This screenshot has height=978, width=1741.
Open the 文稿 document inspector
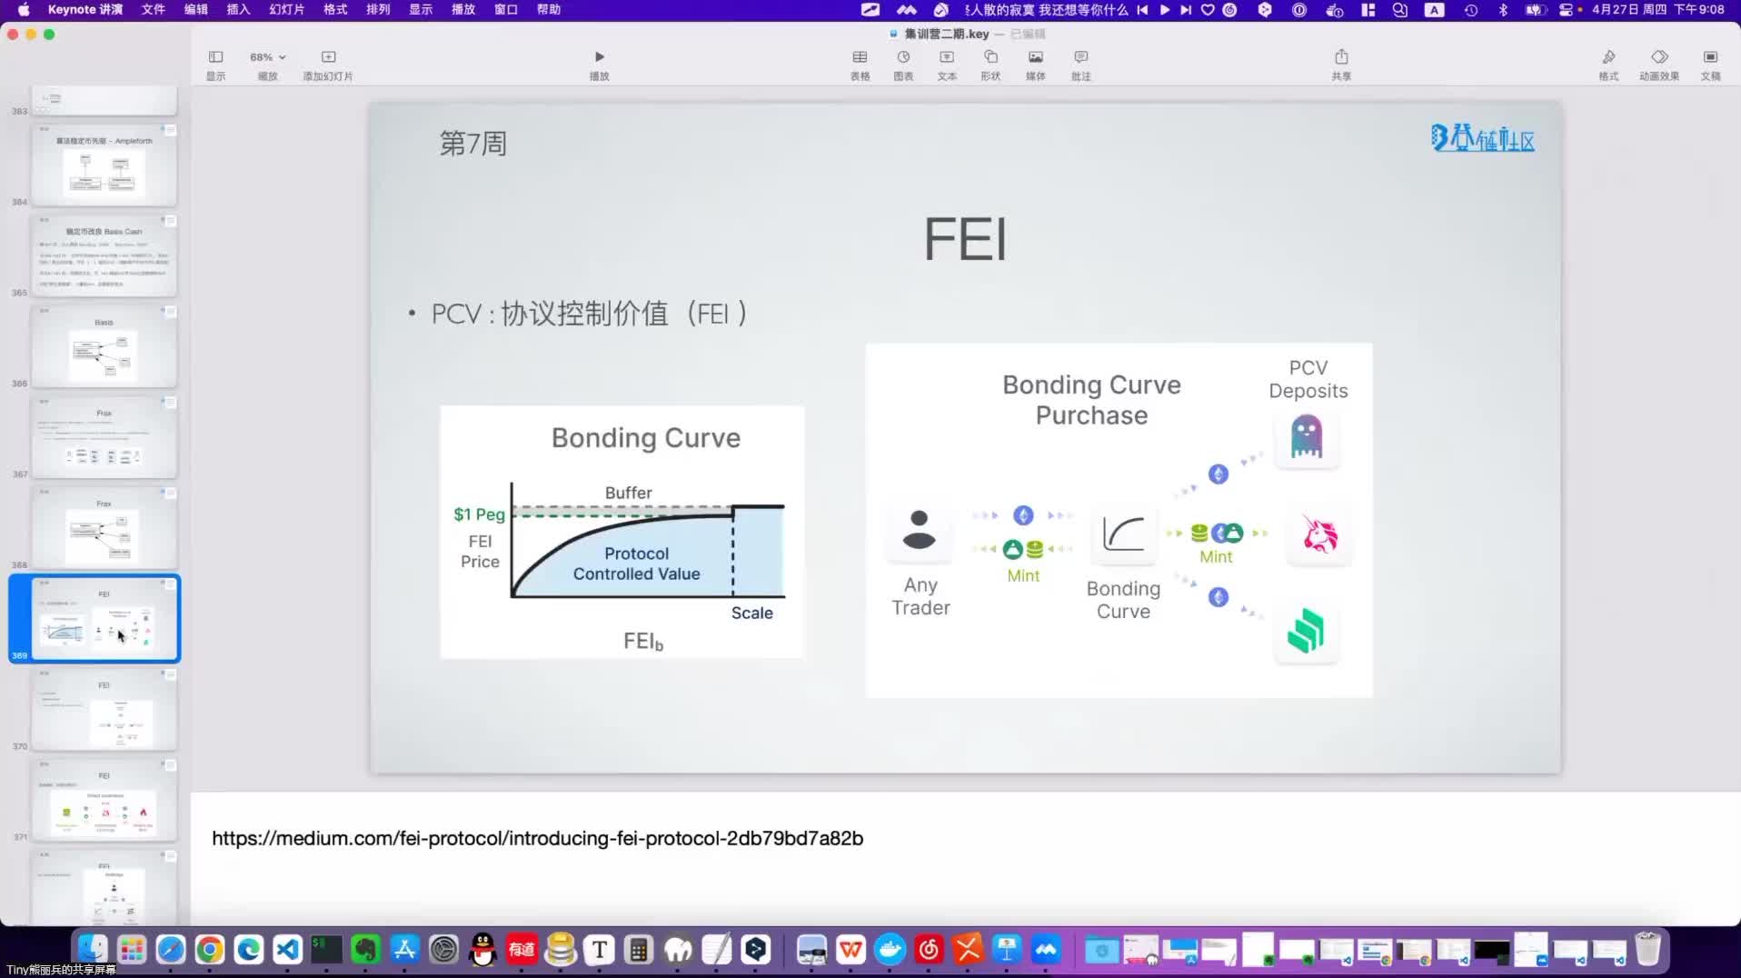click(x=1710, y=65)
